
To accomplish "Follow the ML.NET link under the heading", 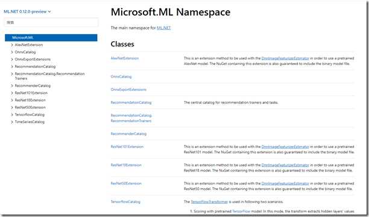I will (x=163, y=28).
